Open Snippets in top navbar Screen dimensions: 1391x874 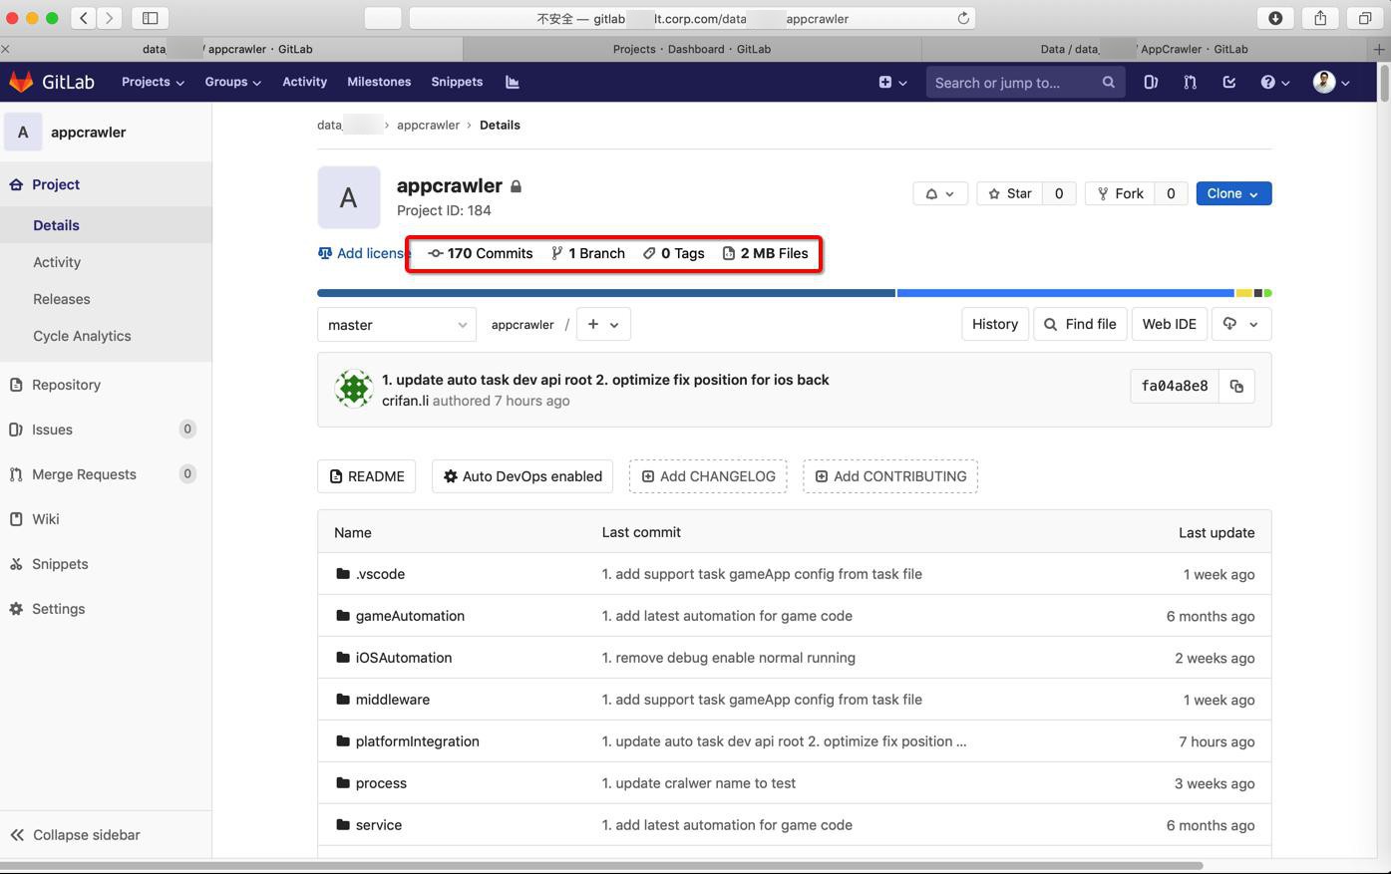click(457, 82)
